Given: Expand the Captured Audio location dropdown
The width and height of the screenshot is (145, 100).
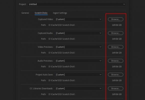Looking at the screenshot, I should click(x=78, y=33).
